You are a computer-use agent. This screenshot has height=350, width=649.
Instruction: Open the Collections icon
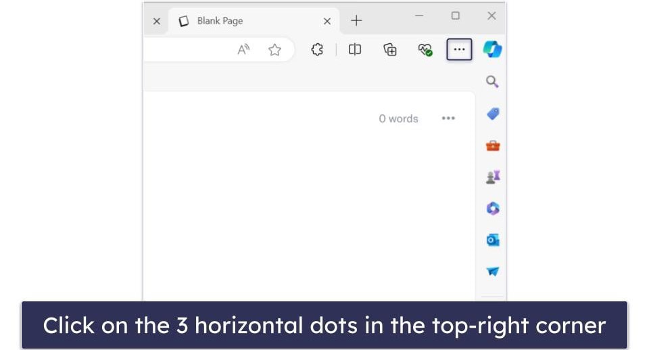pos(390,49)
